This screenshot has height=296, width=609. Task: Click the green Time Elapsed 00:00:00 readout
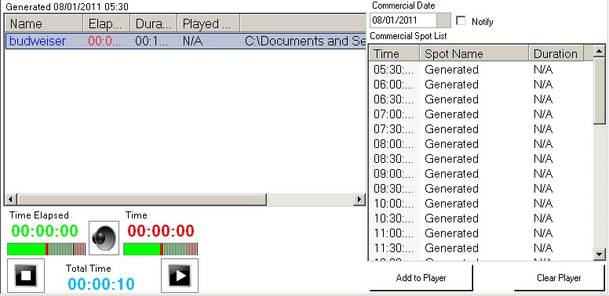tap(45, 231)
